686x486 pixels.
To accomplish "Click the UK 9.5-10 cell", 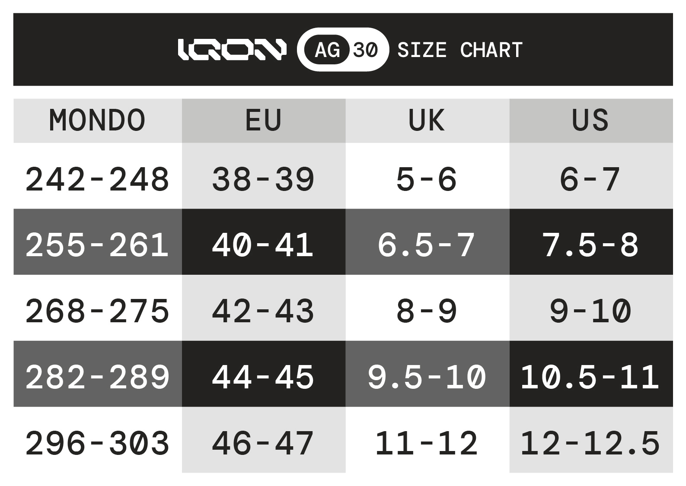I will coord(427,377).
